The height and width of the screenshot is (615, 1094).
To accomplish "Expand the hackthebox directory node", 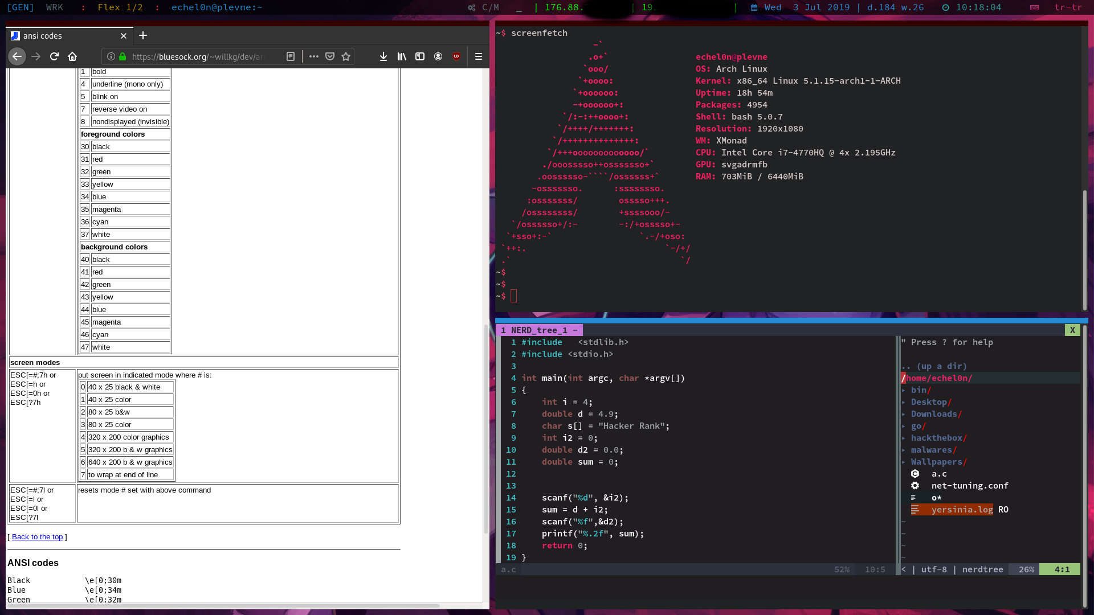I will [936, 438].
